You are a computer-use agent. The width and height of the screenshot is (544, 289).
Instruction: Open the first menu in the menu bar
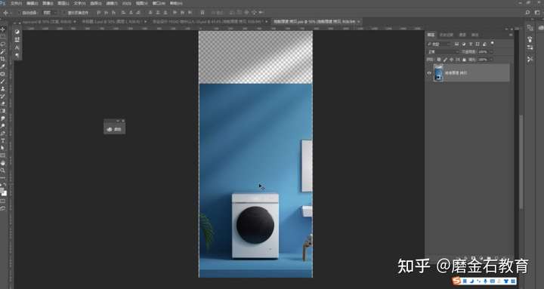pos(16,3)
